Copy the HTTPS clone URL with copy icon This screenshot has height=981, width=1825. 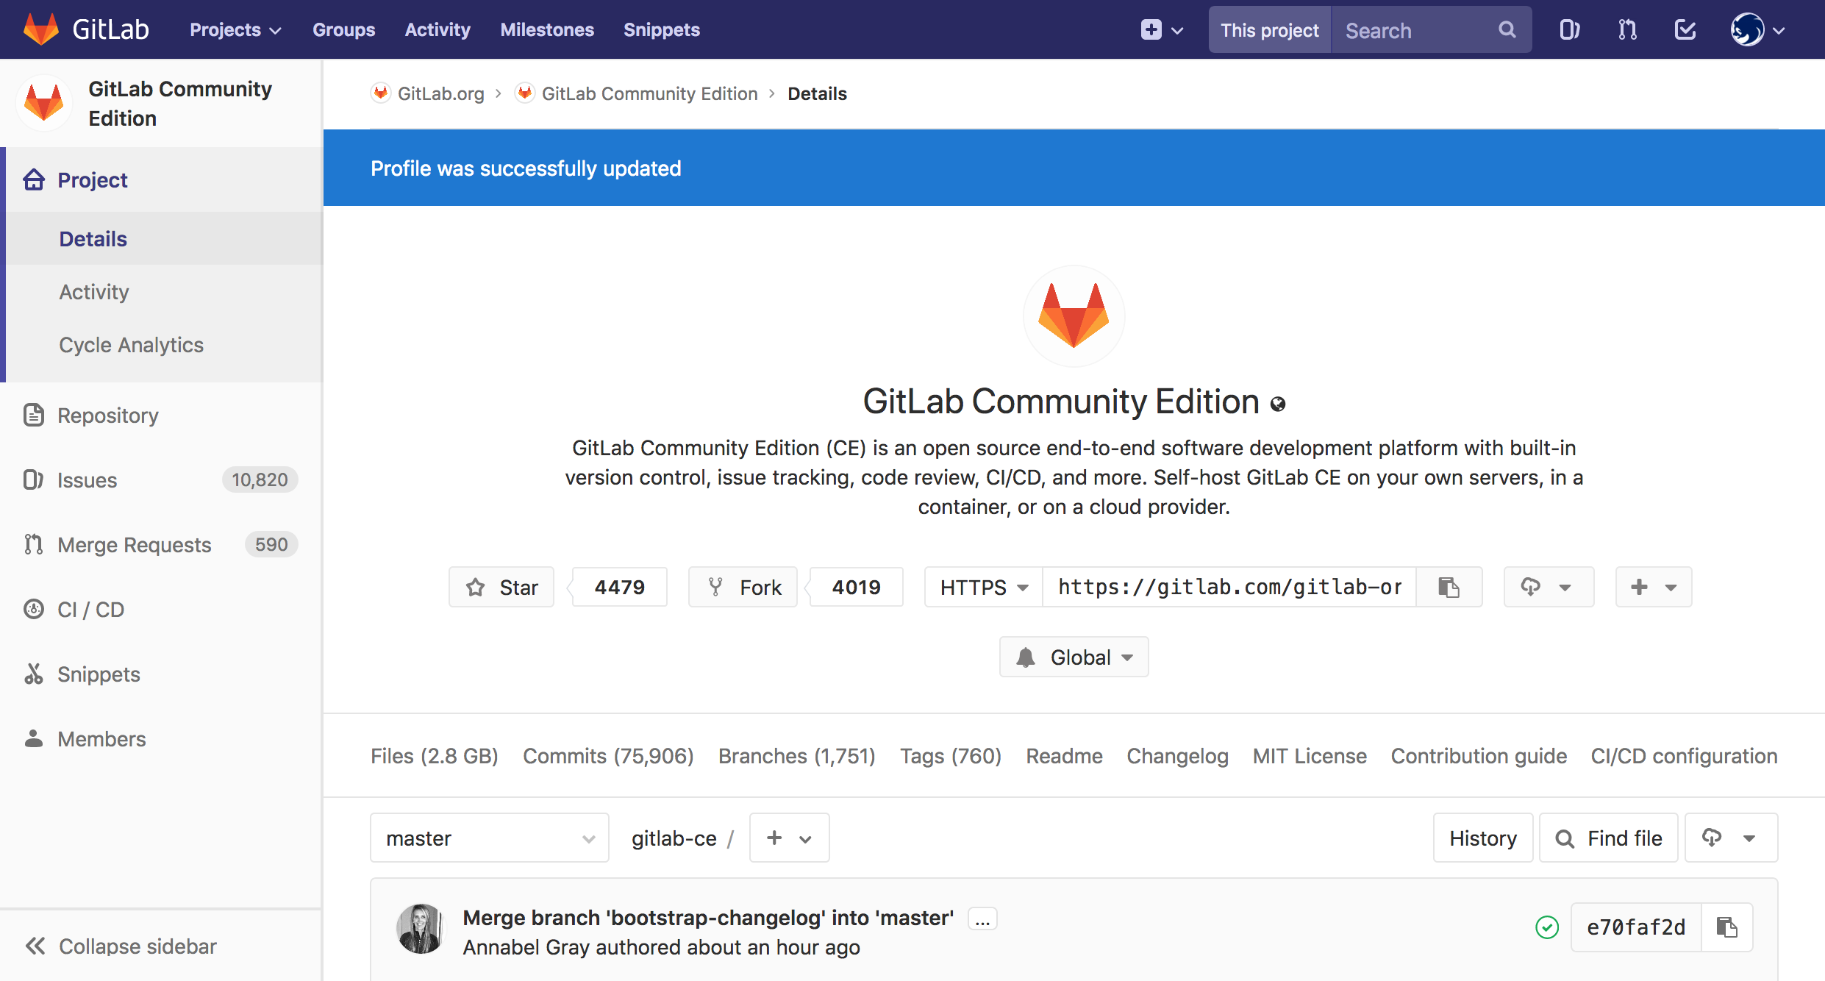1448,587
